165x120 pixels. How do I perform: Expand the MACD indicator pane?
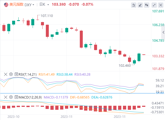16,97
